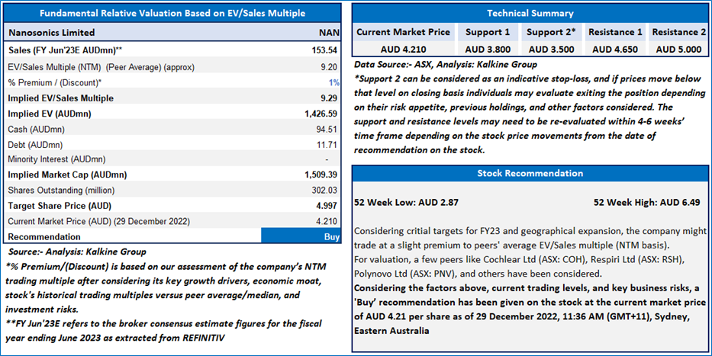Select the '52 Week Low: AUD 2.87' text

(406, 202)
